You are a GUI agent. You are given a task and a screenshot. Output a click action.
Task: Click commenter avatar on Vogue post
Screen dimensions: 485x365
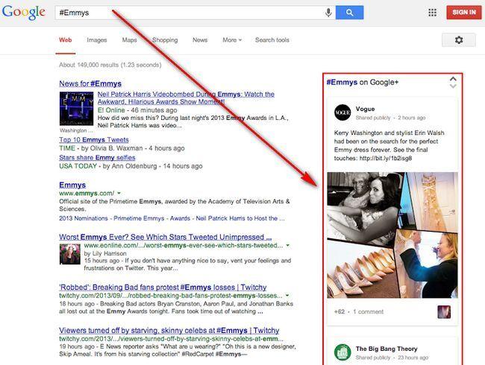(444, 312)
